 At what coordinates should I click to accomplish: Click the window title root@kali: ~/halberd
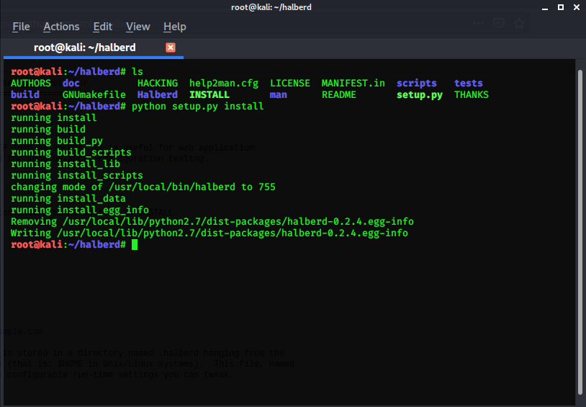coord(271,7)
